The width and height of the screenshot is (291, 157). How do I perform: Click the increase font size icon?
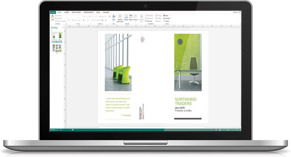(84, 17)
